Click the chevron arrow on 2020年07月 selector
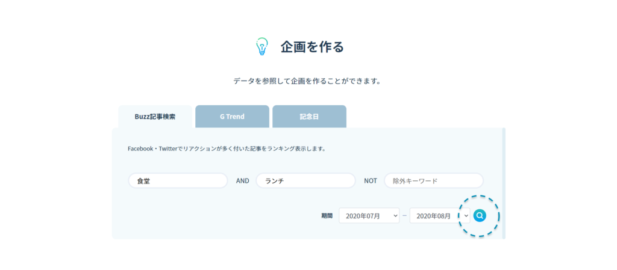This screenshot has width=617, height=270. click(395, 216)
